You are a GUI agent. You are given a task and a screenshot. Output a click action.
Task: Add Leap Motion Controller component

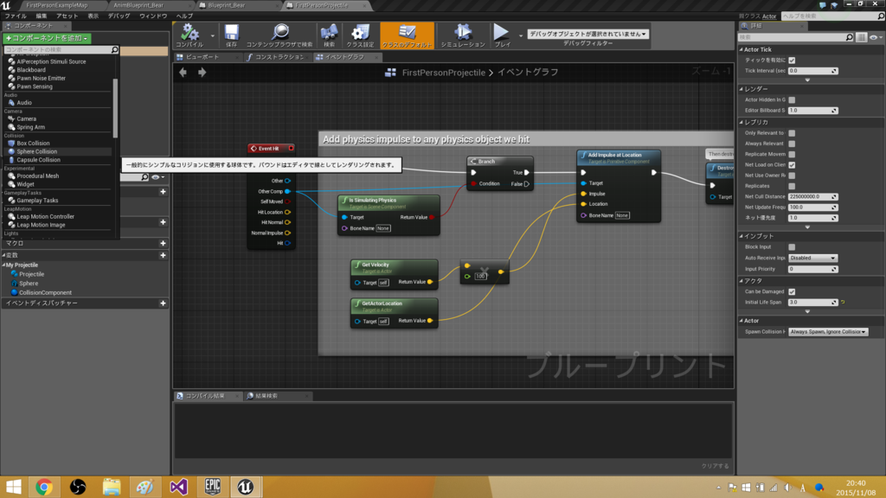pyautogui.click(x=45, y=217)
